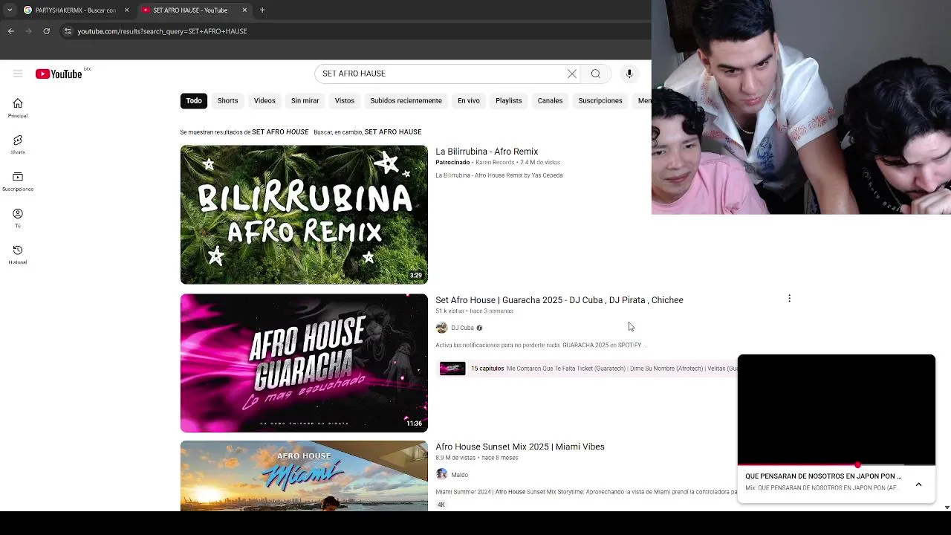Select the Canales filter chip
Viewport: 951px width, 535px height.
550,100
